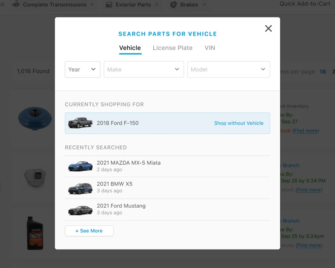Open the Year dropdown

[82, 70]
